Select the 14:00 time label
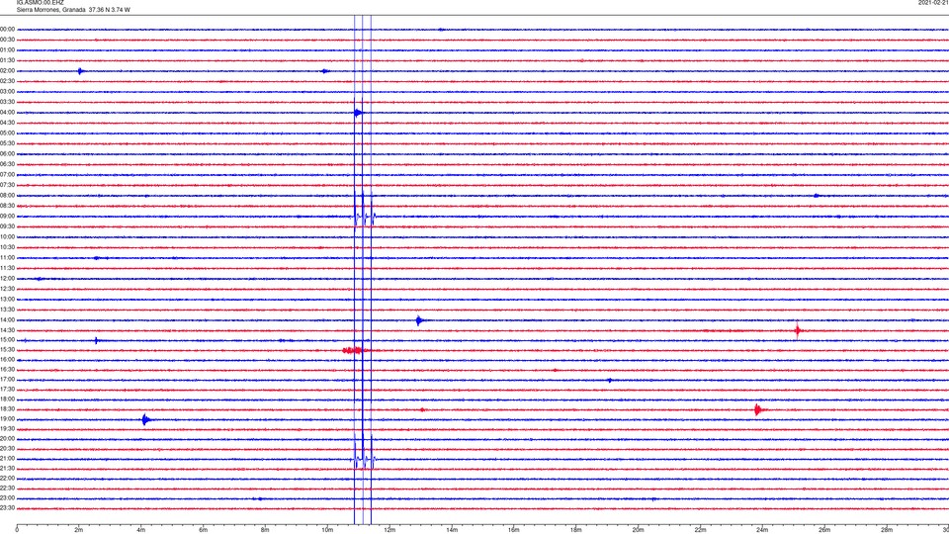The image size is (949, 534). pos(7,319)
